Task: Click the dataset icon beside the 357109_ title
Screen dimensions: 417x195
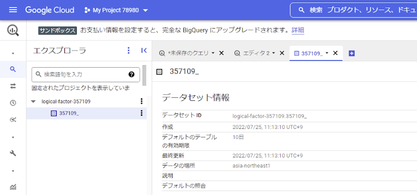Action: [159, 72]
